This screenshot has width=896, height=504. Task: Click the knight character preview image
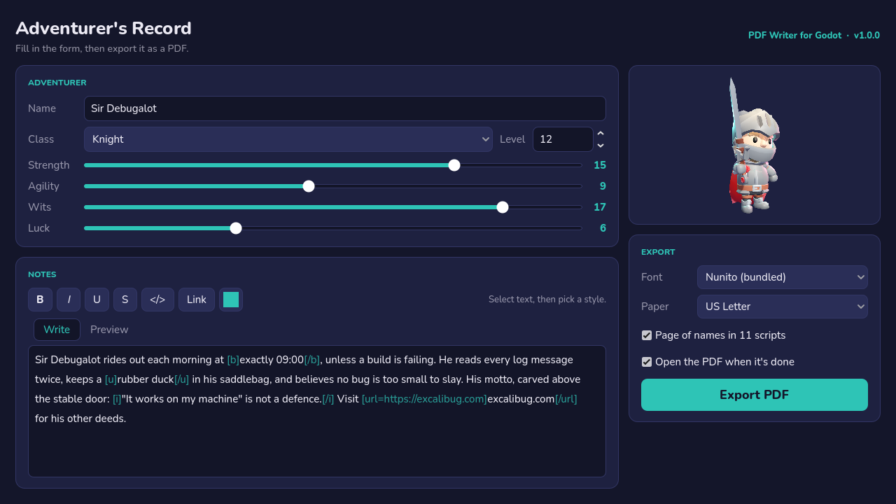pyautogui.click(x=755, y=145)
